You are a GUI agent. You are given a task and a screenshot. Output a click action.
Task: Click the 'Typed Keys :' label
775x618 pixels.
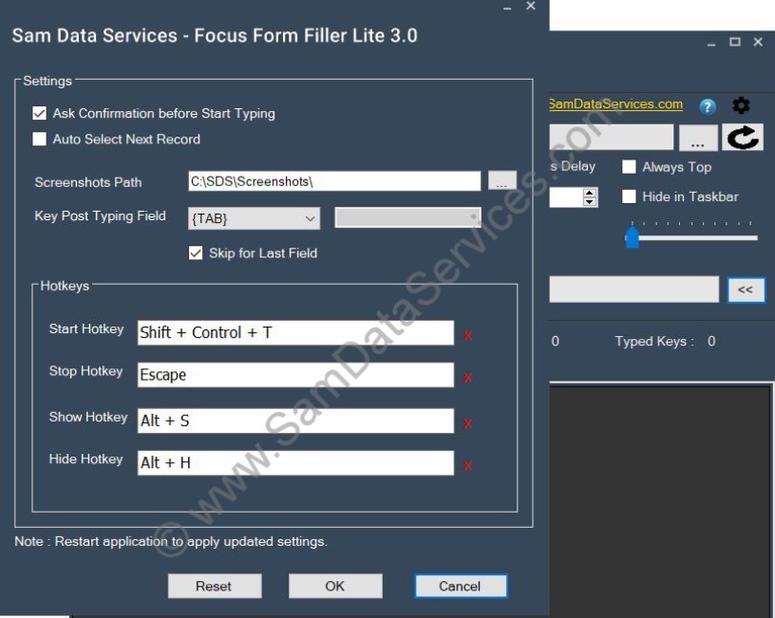pyautogui.click(x=654, y=342)
